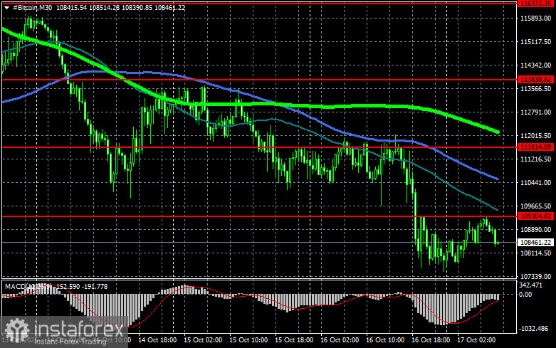Select the 108890.00 price scale value
The height and width of the screenshot is (348, 556).
click(535, 230)
